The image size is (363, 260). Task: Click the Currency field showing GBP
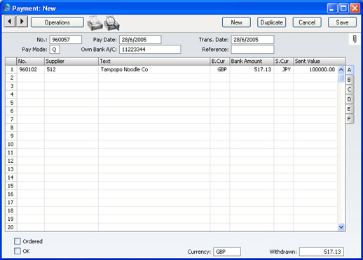227,252
